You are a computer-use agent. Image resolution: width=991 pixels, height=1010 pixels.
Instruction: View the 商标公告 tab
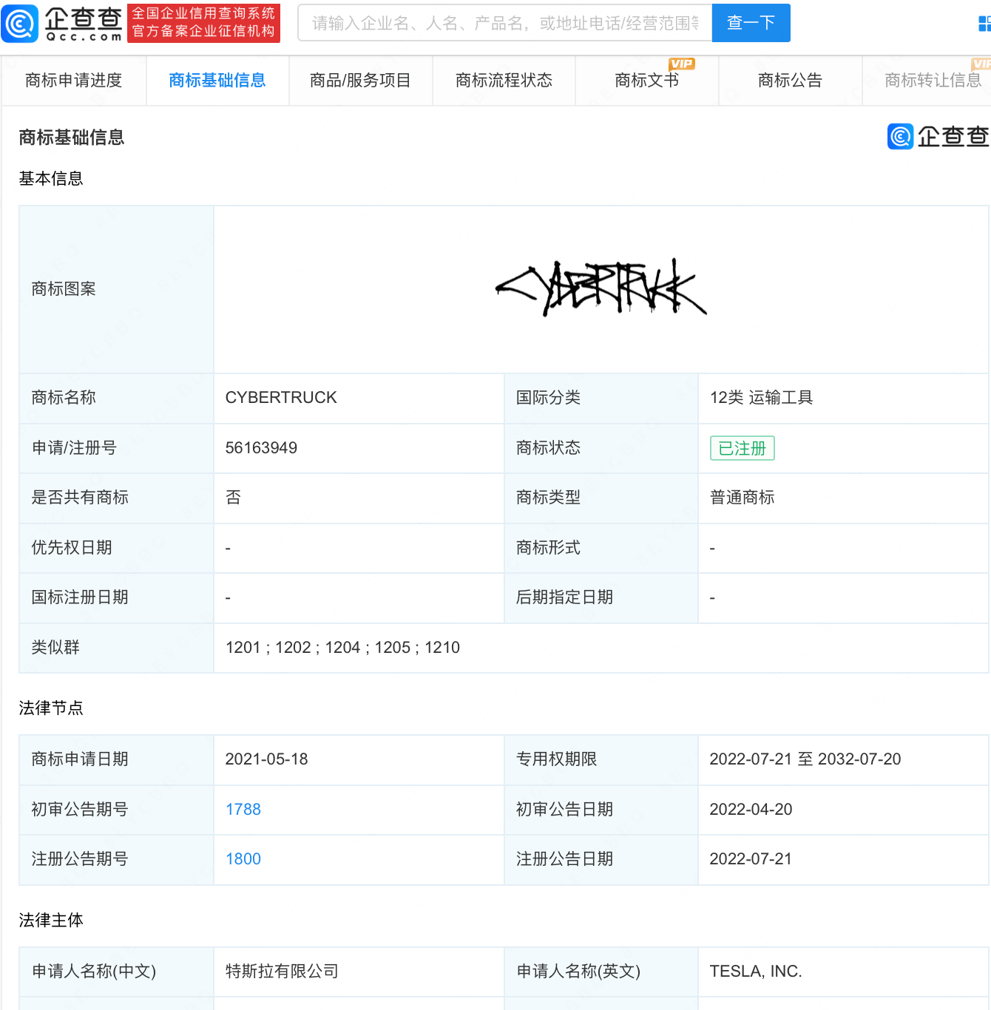pos(790,81)
